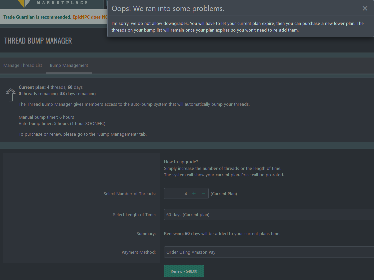Click the Renew - $48.00 button
This screenshot has width=374, height=280.
point(184,271)
